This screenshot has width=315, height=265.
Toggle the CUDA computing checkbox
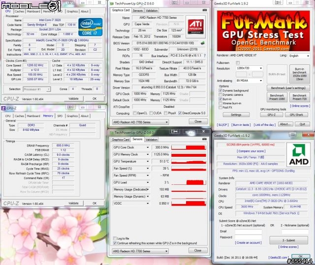click(x=151, y=113)
